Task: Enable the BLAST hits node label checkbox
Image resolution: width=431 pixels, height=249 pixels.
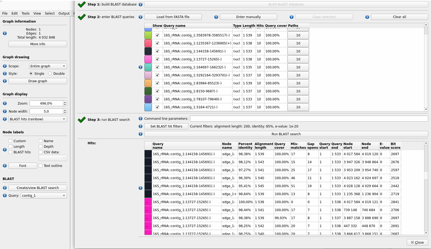Action: (x=10, y=152)
